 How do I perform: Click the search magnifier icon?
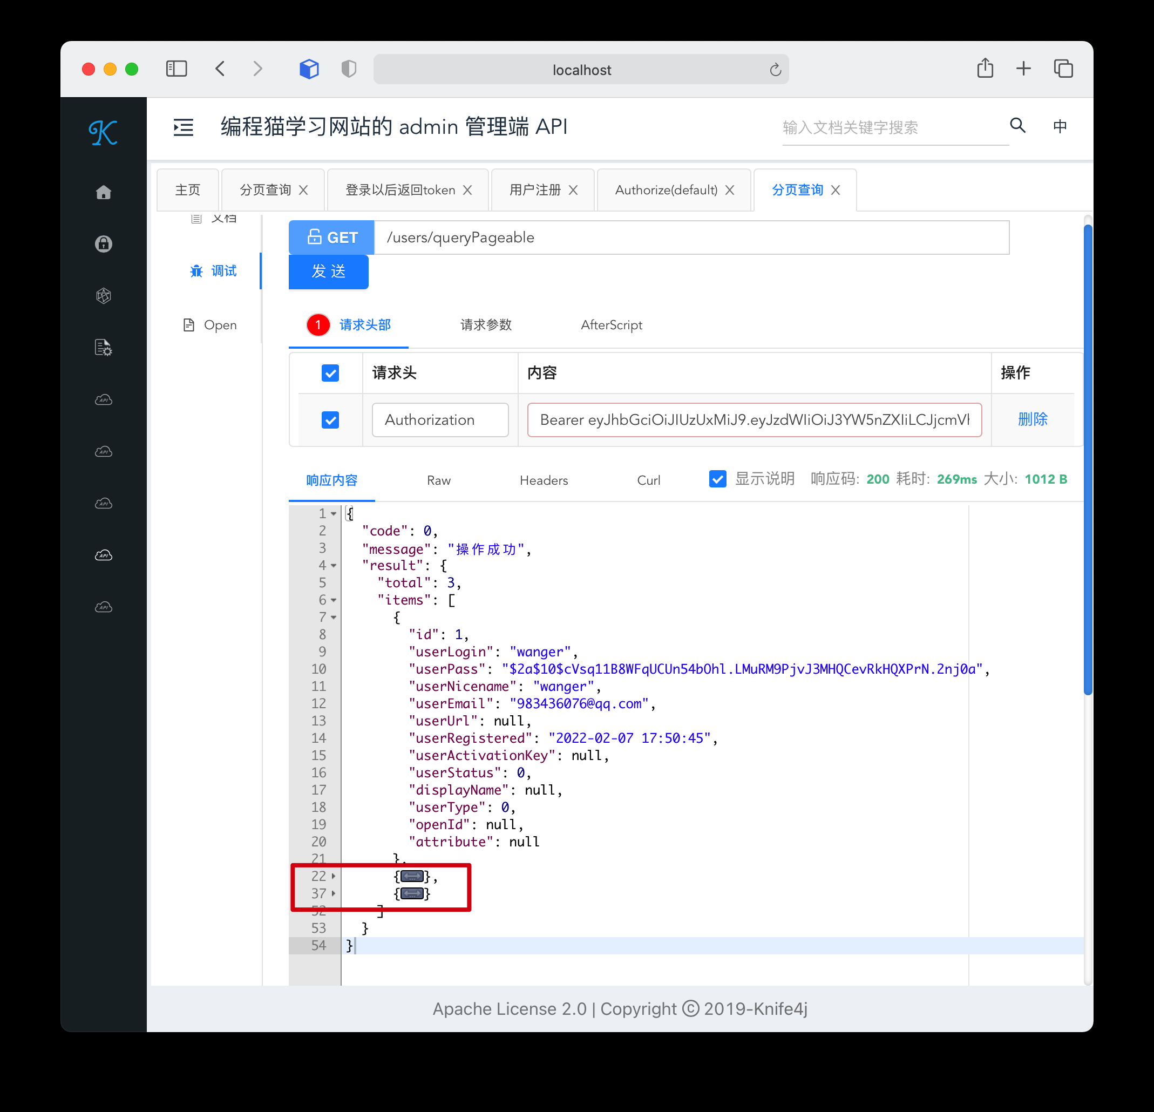(x=1017, y=125)
